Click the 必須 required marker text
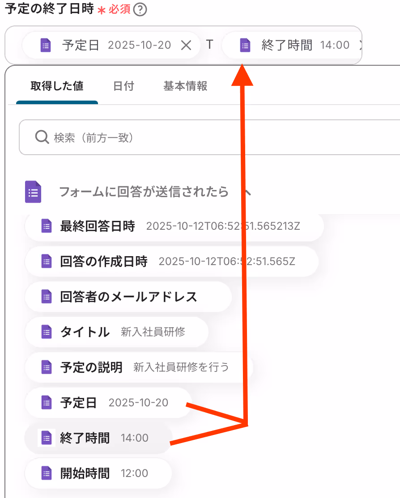 point(119,9)
